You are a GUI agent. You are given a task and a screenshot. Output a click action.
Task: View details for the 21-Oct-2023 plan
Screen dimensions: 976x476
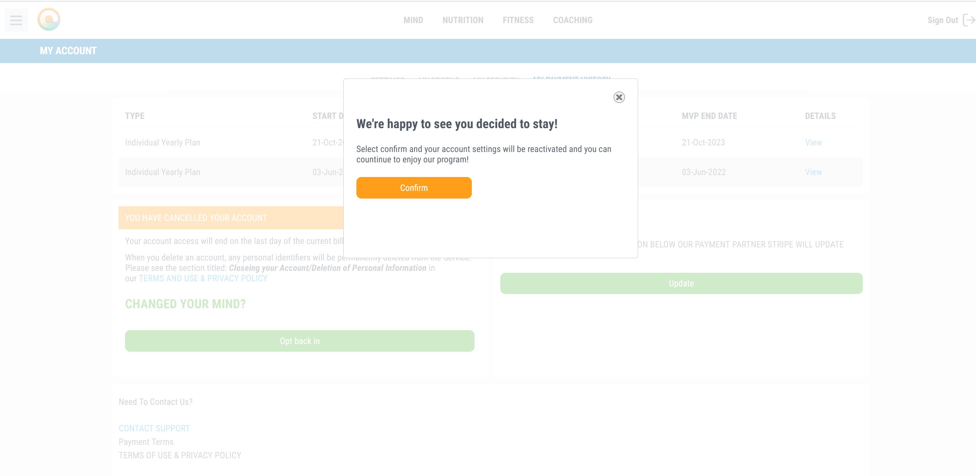click(x=813, y=142)
